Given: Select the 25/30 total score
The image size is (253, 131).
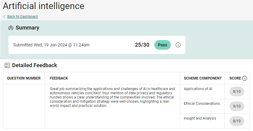Looking at the screenshot, I should click(142, 45).
